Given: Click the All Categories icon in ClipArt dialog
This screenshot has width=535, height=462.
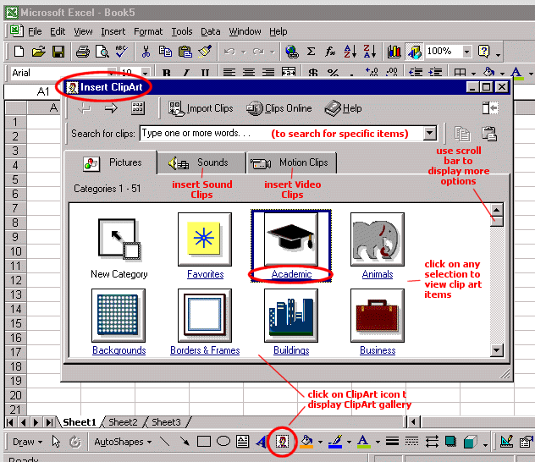Looking at the screenshot, I should pos(138,108).
